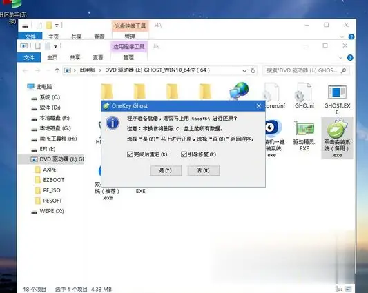The image size is (368, 293).
Task: Select 本地磁盘 (F:) in sidebar
Action: point(50,118)
